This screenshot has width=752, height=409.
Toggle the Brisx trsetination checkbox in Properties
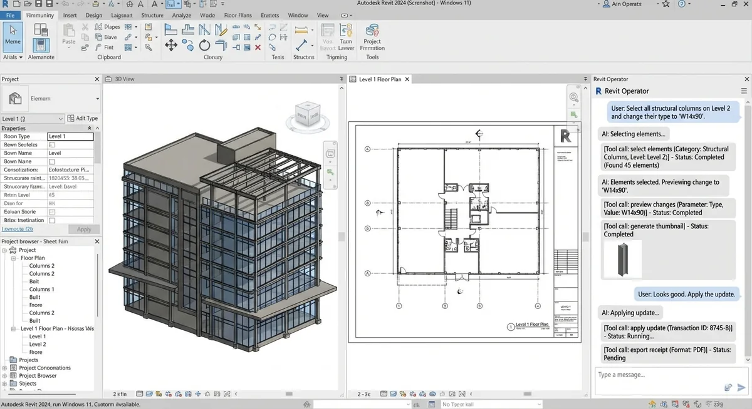pyautogui.click(x=51, y=220)
